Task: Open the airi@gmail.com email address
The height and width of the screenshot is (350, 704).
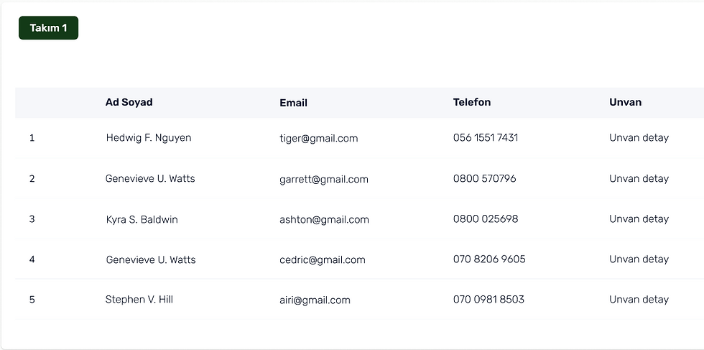Action: pyautogui.click(x=315, y=300)
